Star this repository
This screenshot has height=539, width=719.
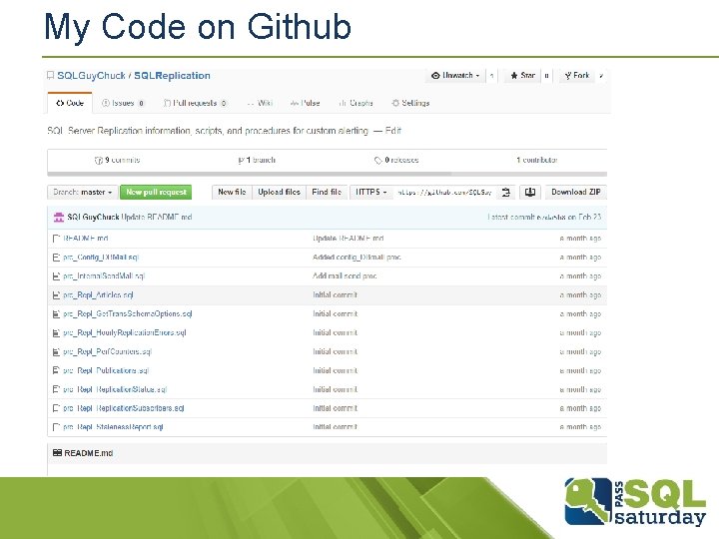522,75
